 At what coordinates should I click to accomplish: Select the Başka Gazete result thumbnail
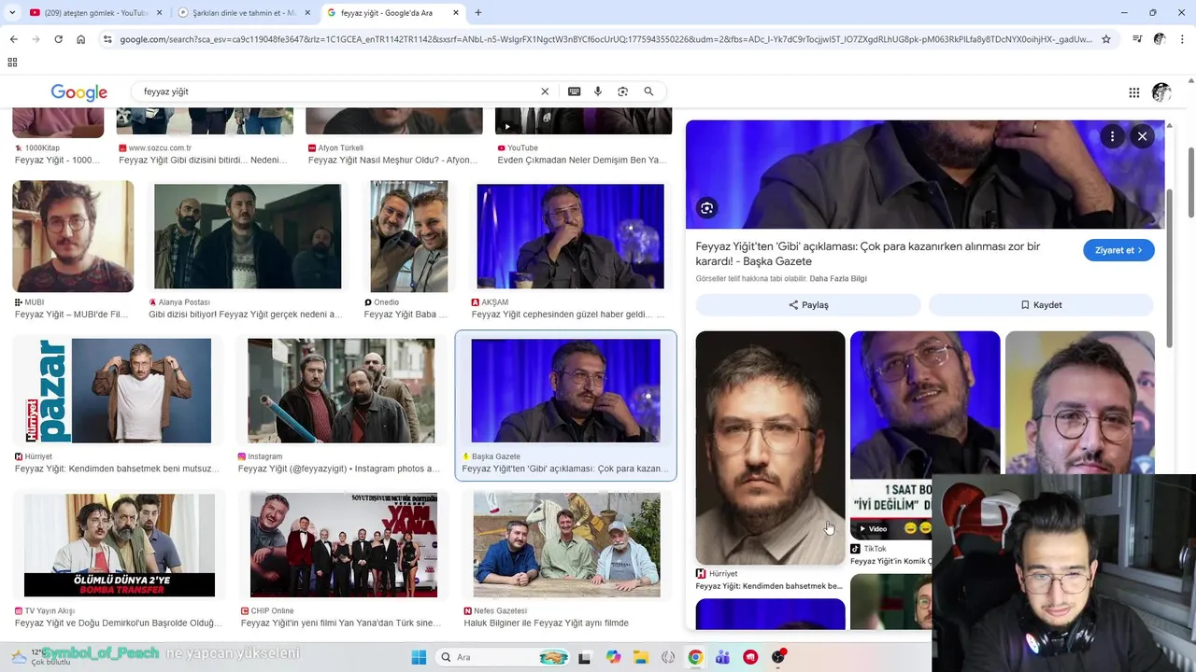[x=565, y=390]
